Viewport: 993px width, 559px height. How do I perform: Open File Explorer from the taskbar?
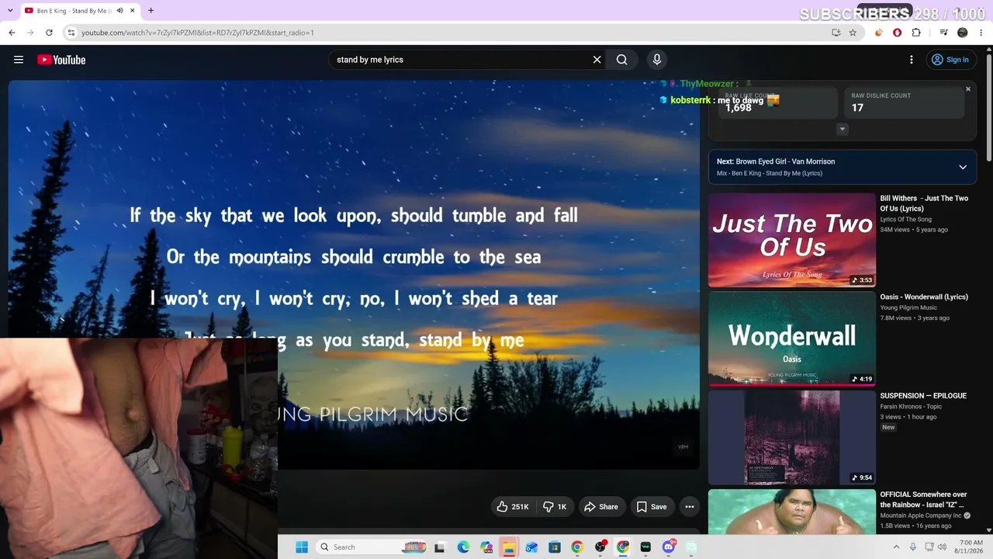[509, 547]
